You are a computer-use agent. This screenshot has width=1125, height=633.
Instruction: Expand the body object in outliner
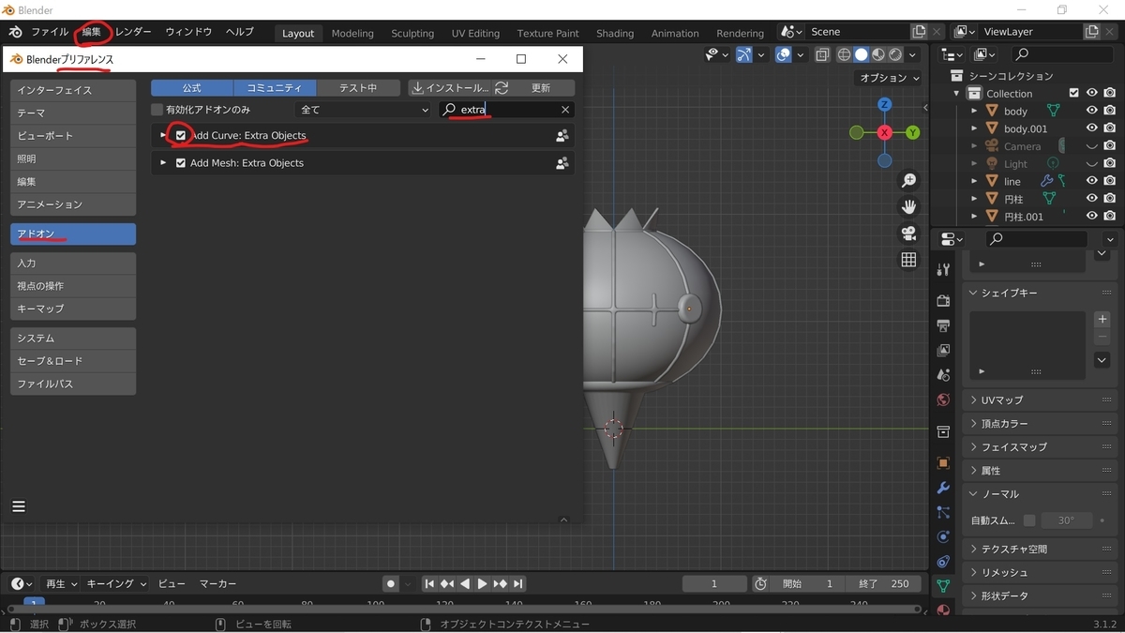pyautogui.click(x=974, y=111)
